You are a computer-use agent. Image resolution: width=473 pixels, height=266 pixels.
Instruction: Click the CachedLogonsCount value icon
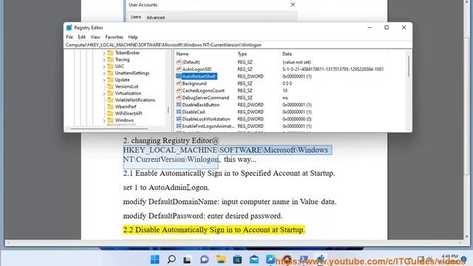click(179, 90)
